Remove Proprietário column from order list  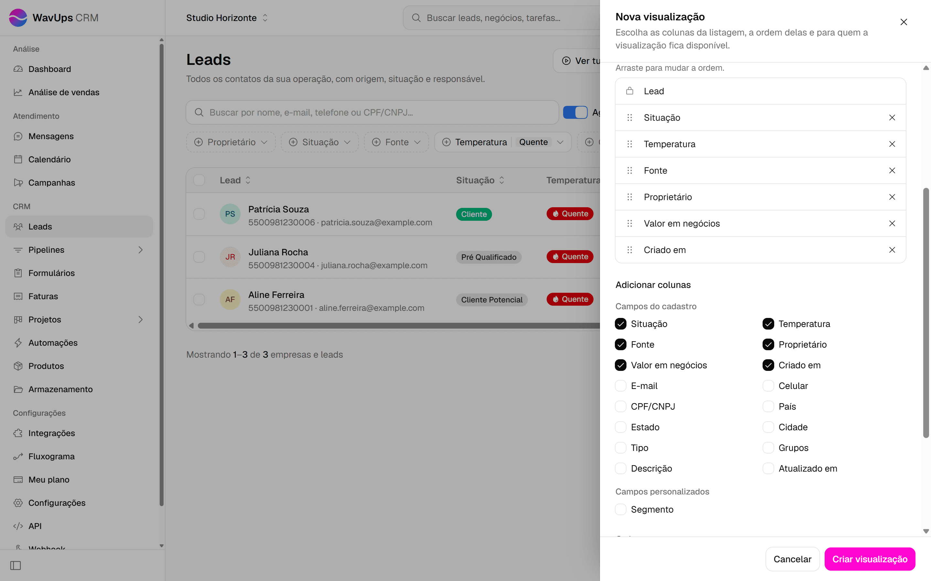(x=892, y=197)
